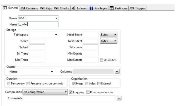This screenshot has width=176, height=106.
Task: Click the %Used input field
Action: [x=37, y=47]
